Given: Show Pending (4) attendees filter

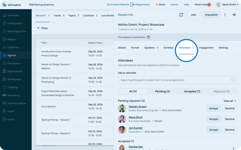Looking at the screenshot, I should [163, 92].
